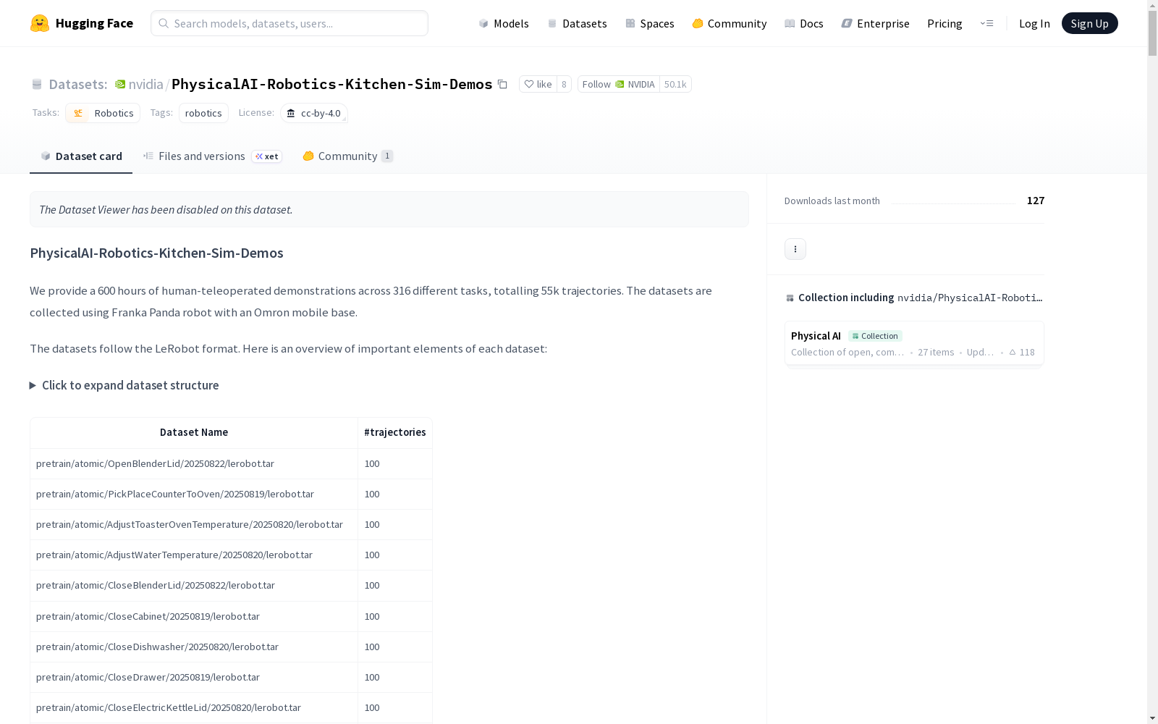Click the search magnifier icon
The height and width of the screenshot is (724, 1158).
tap(164, 23)
